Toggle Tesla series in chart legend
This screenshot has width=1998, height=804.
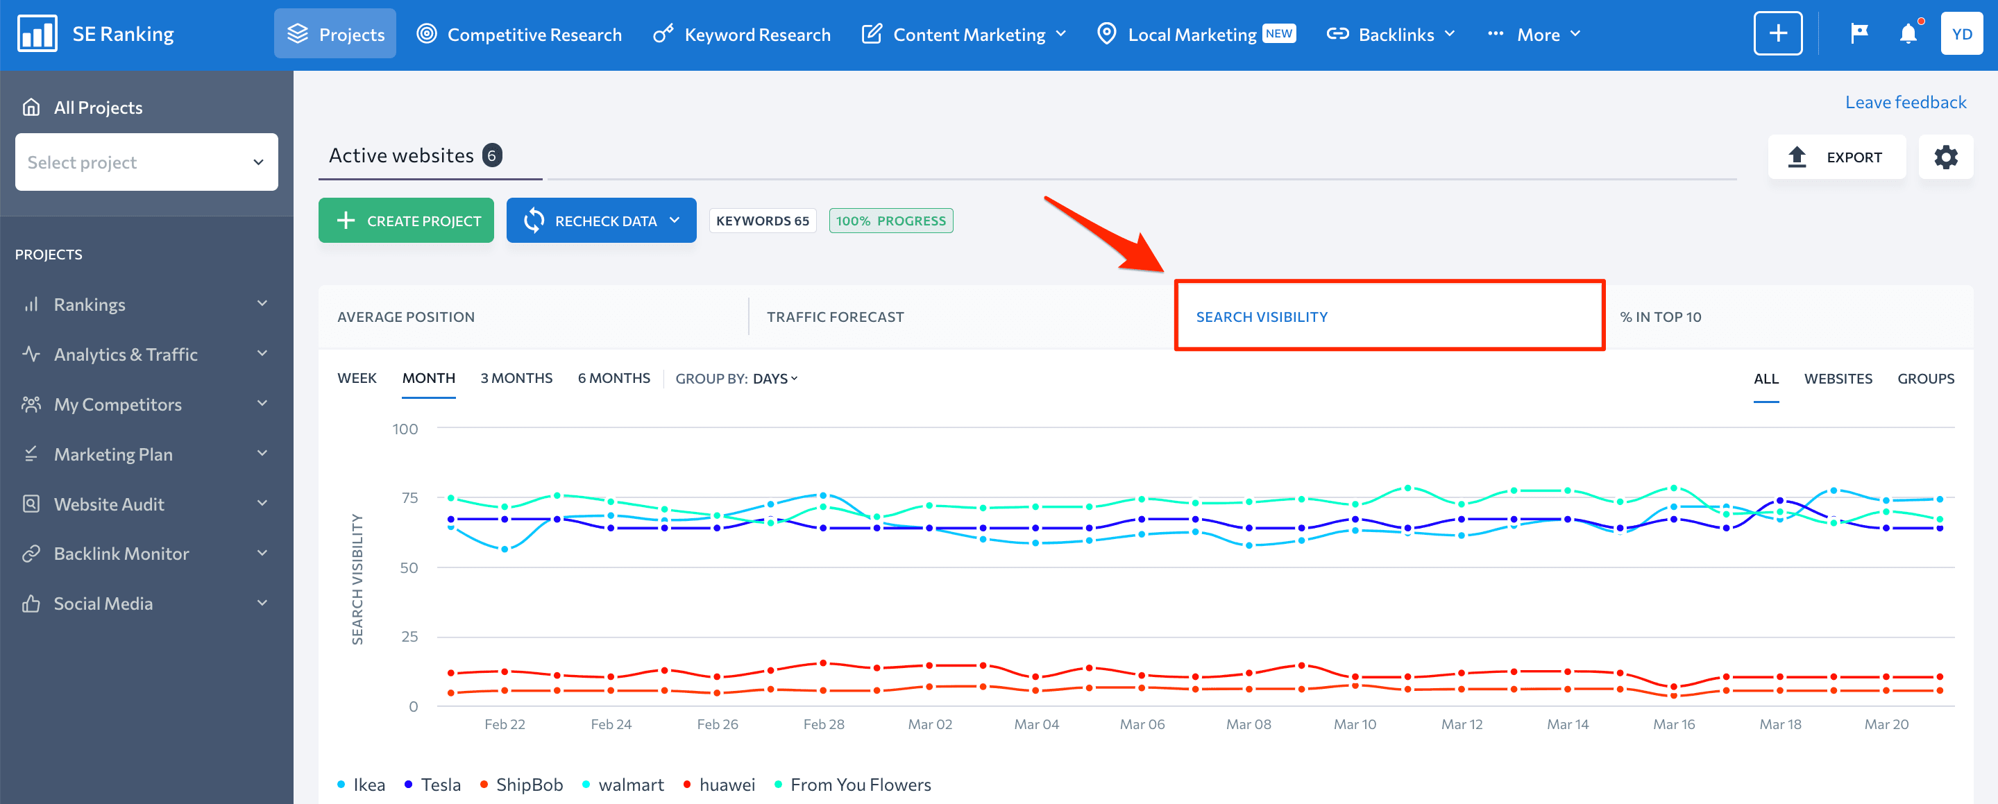432,785
